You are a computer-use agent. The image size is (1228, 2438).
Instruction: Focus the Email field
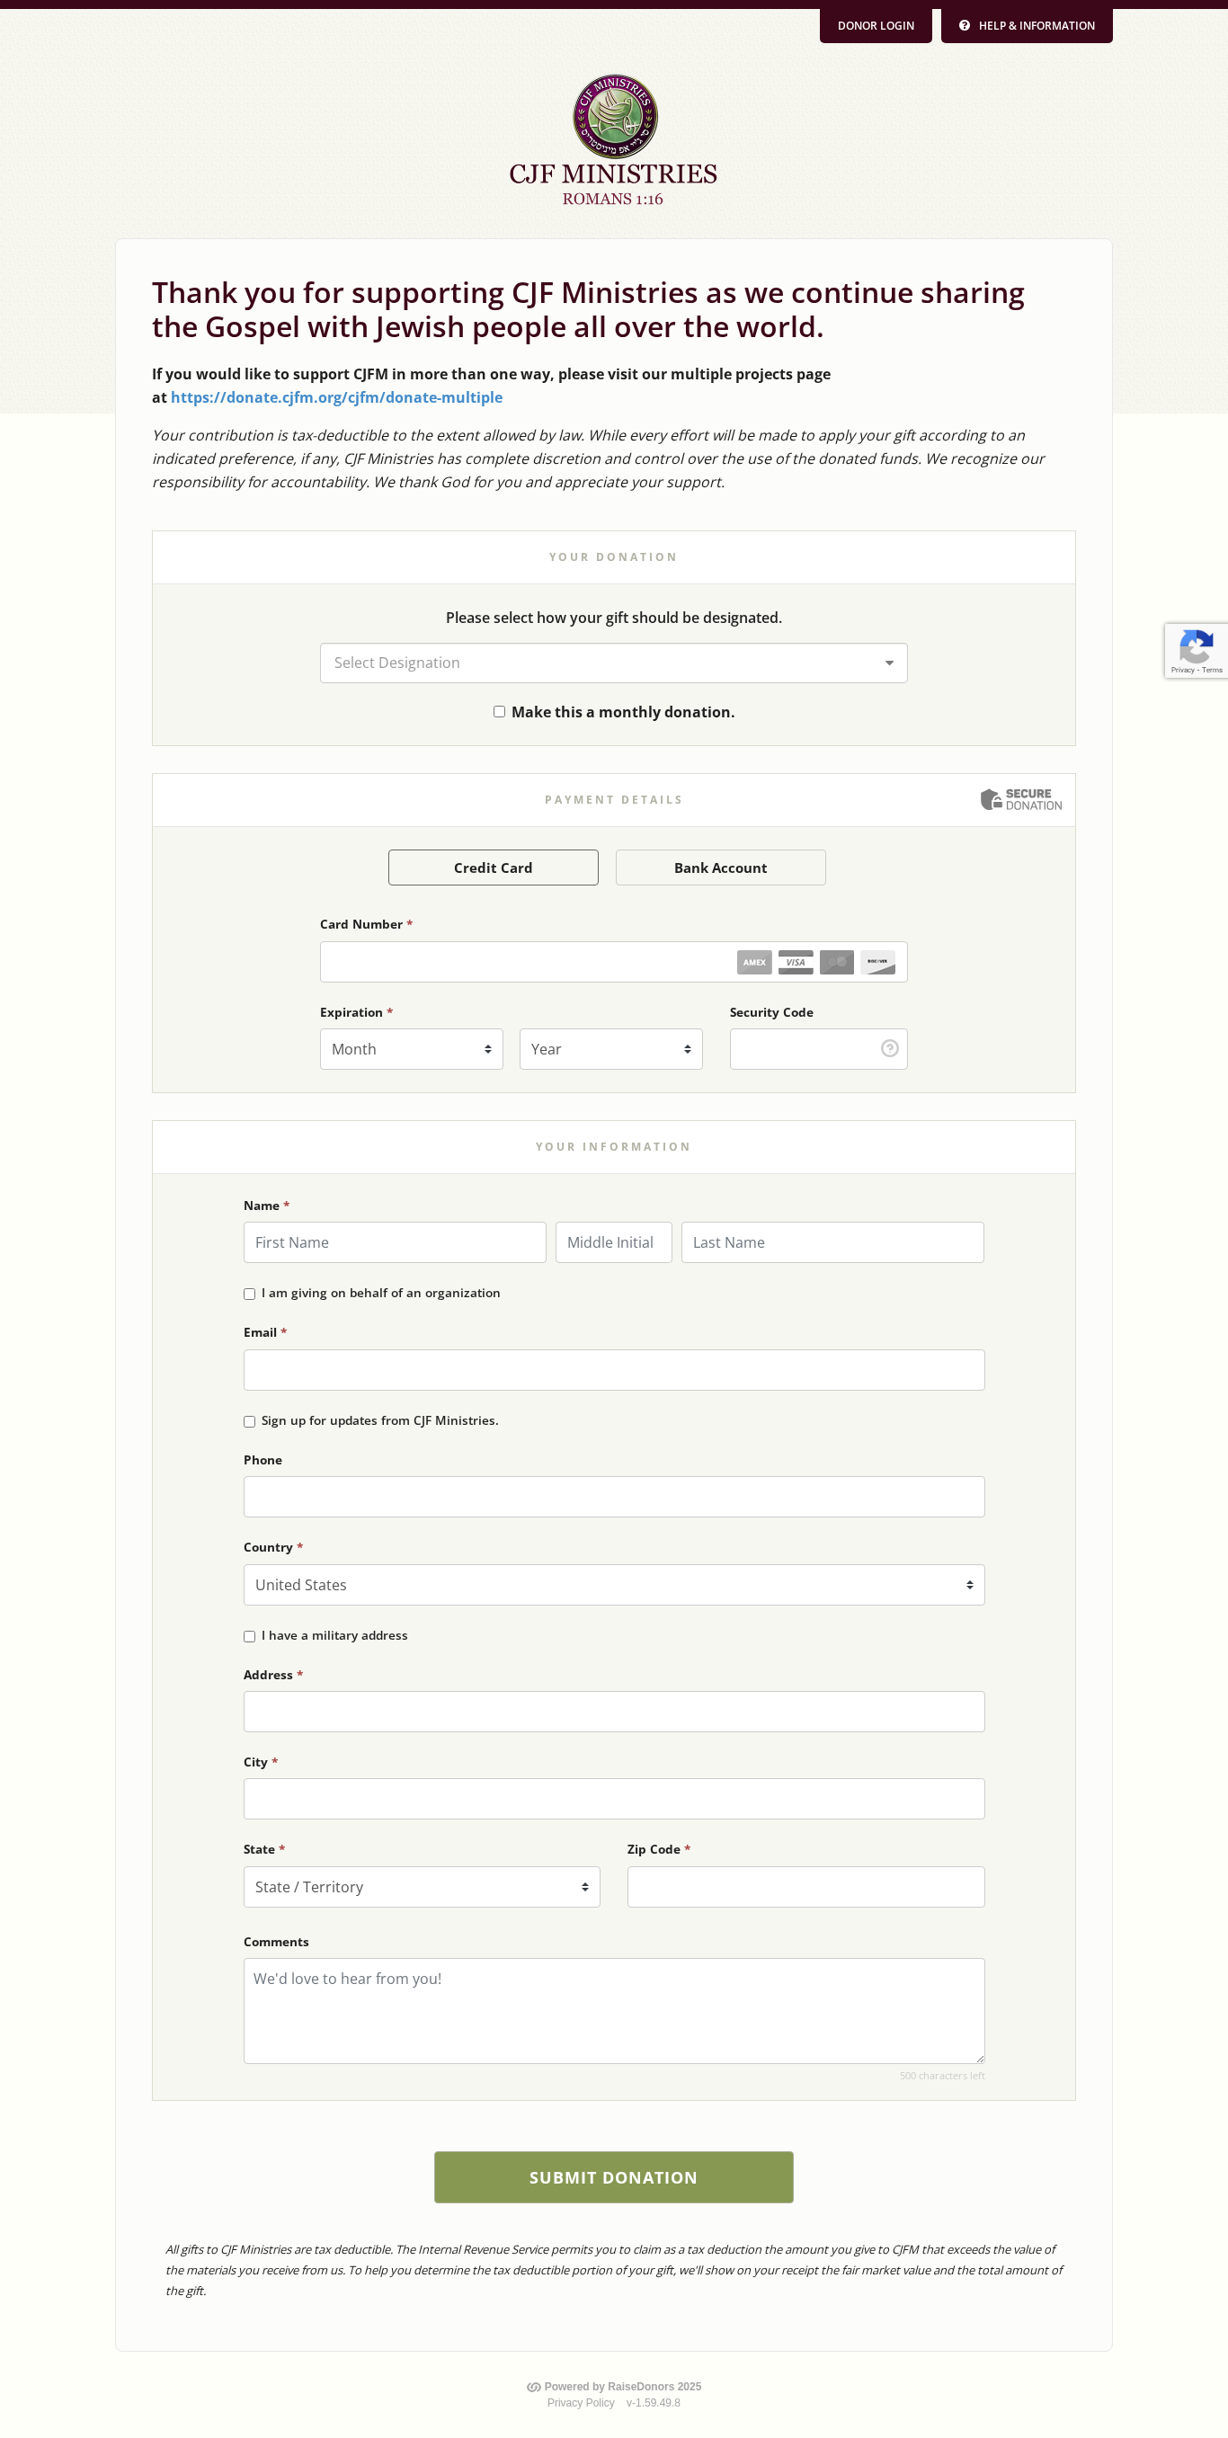[x=613, y=1369]
